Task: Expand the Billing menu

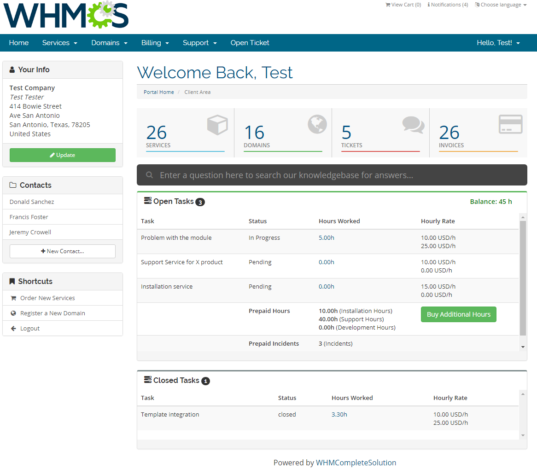Action: click(155, 42)
